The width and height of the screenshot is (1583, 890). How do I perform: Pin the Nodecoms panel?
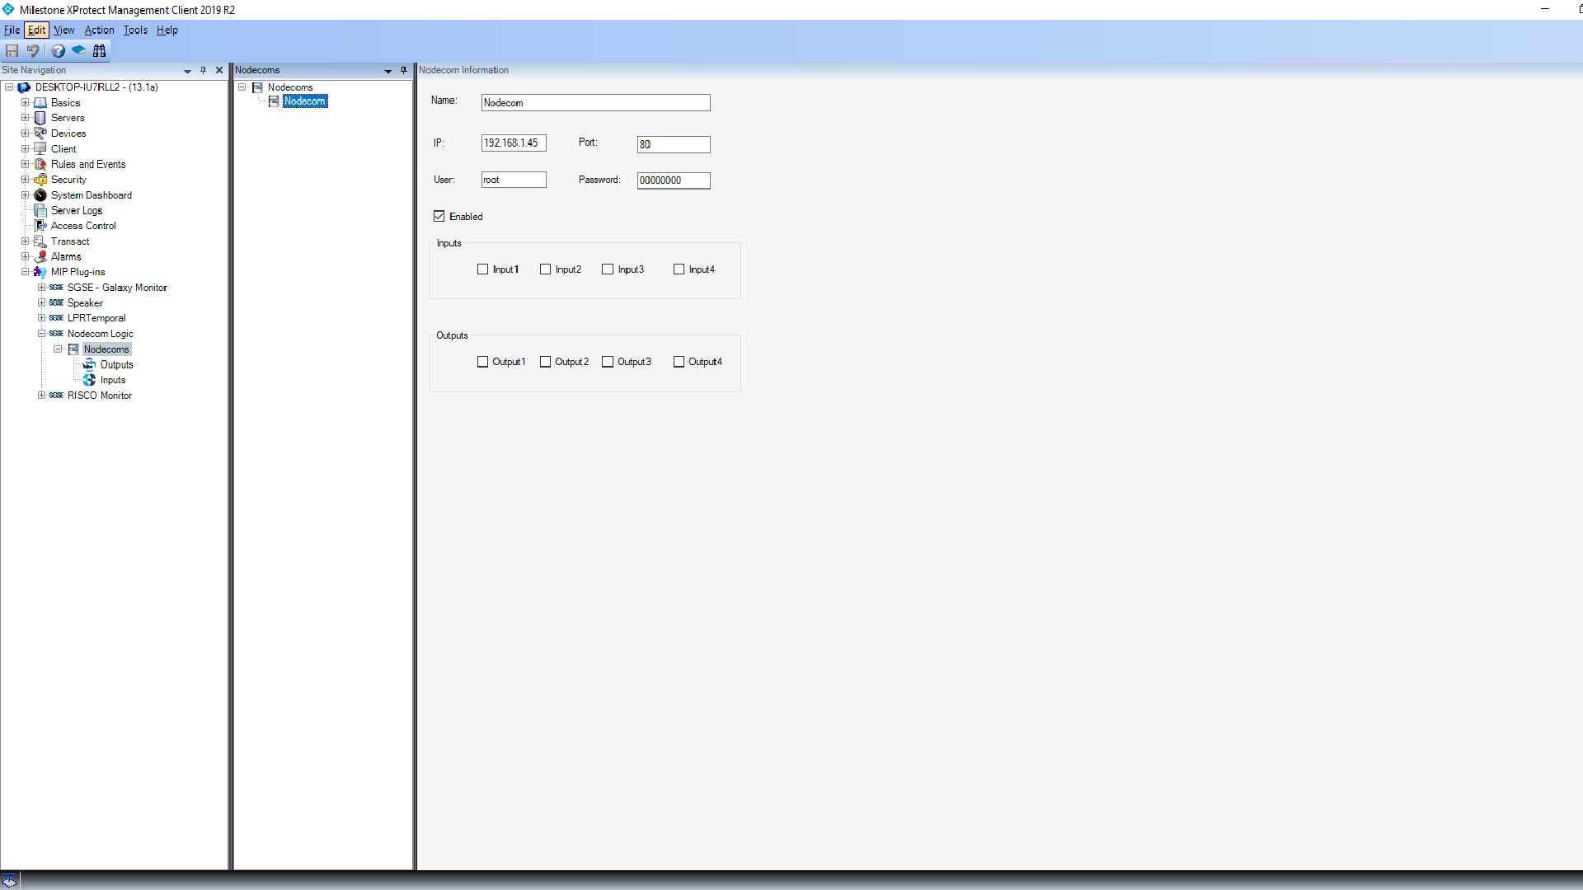click(404, 70)
